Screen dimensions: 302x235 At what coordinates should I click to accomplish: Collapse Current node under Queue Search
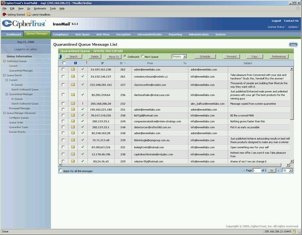pos(7,80)
